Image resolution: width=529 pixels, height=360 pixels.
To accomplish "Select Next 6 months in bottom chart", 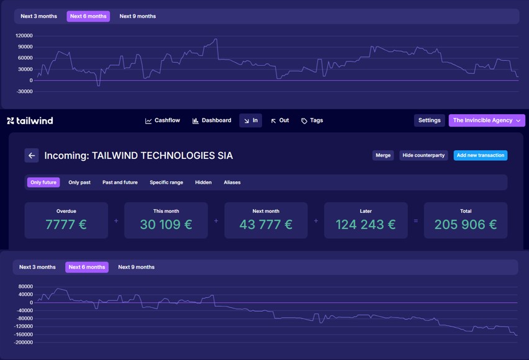I will (87, 267).
